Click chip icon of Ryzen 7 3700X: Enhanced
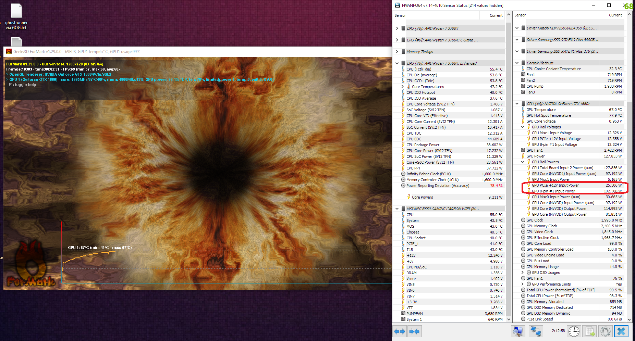This screenshot has height=341, width=635. tap(403, 63)
